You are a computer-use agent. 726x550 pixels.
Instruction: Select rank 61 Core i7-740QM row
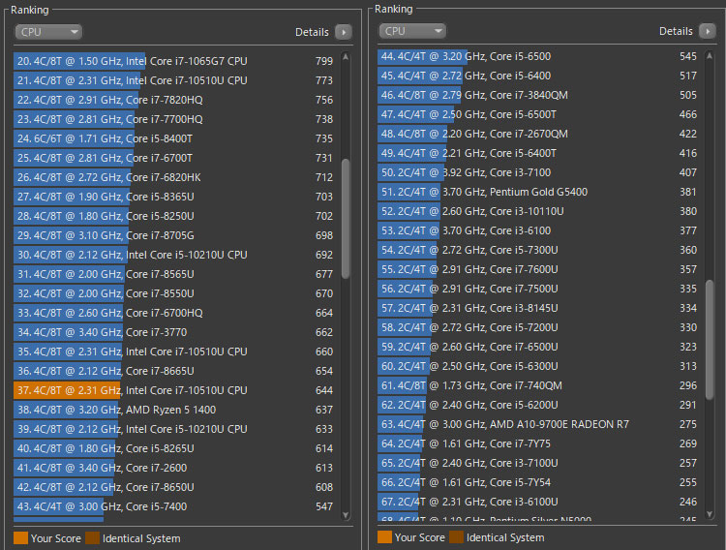pyautogui.click(x=539, y=386)
